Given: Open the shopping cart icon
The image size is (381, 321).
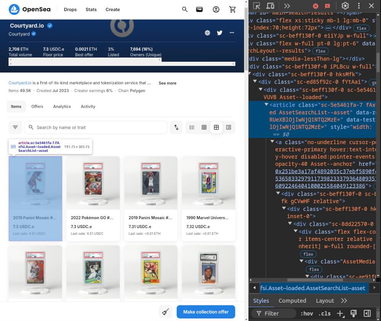Looking at the screenshot, I should pos(232,9).
